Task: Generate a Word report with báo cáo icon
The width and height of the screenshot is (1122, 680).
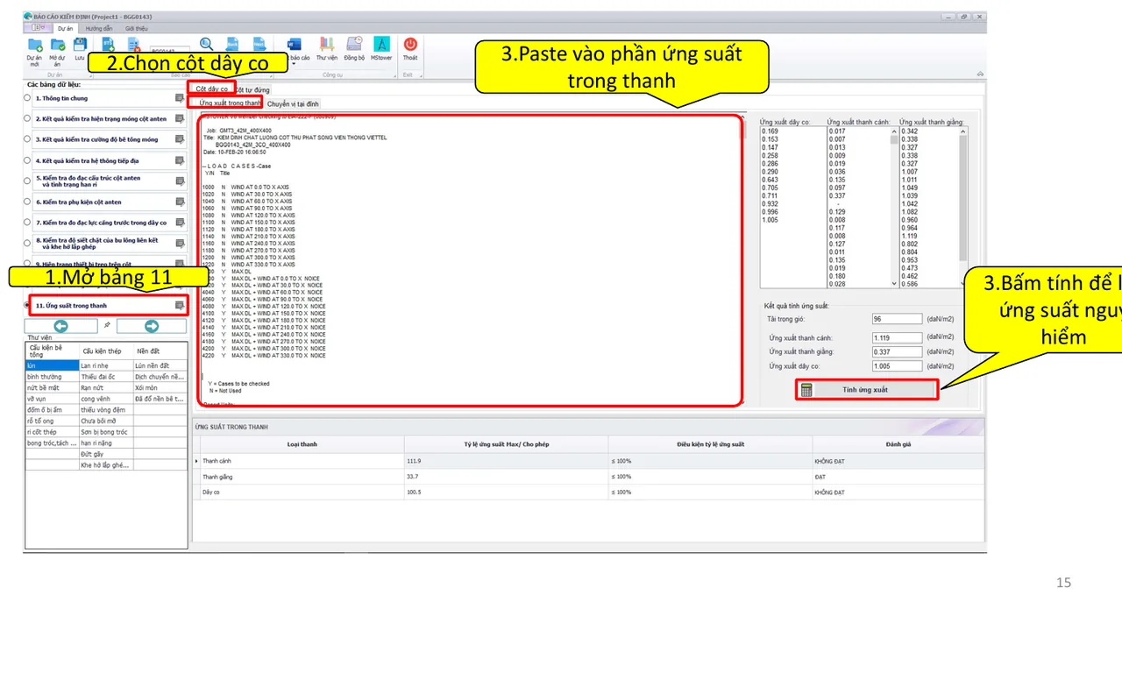Action: 294,44
